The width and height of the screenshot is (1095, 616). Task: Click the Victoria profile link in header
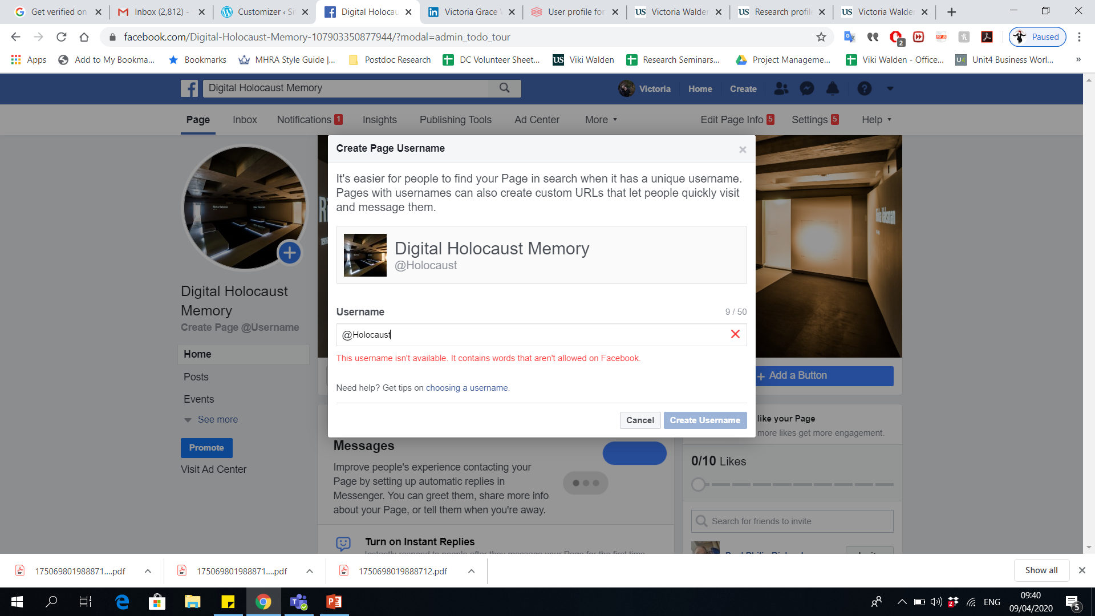tap(645, 88)
